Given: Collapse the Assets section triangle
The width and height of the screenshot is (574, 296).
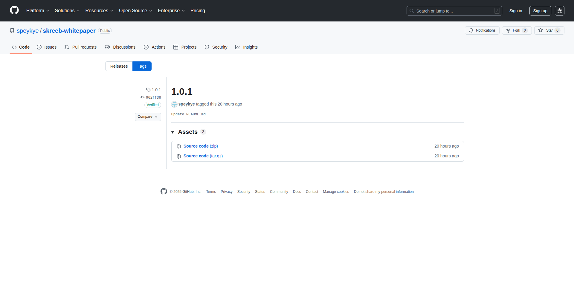Looking at the screenshot, I should (173, 132).
